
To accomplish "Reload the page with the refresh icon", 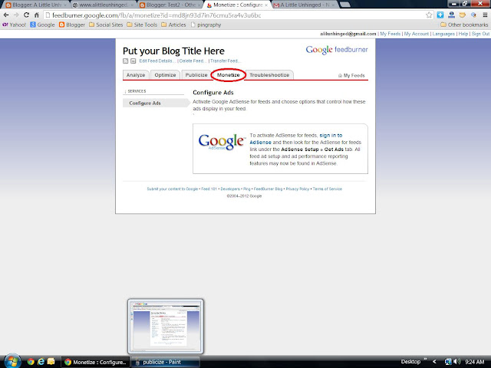I will coord(27,15).
